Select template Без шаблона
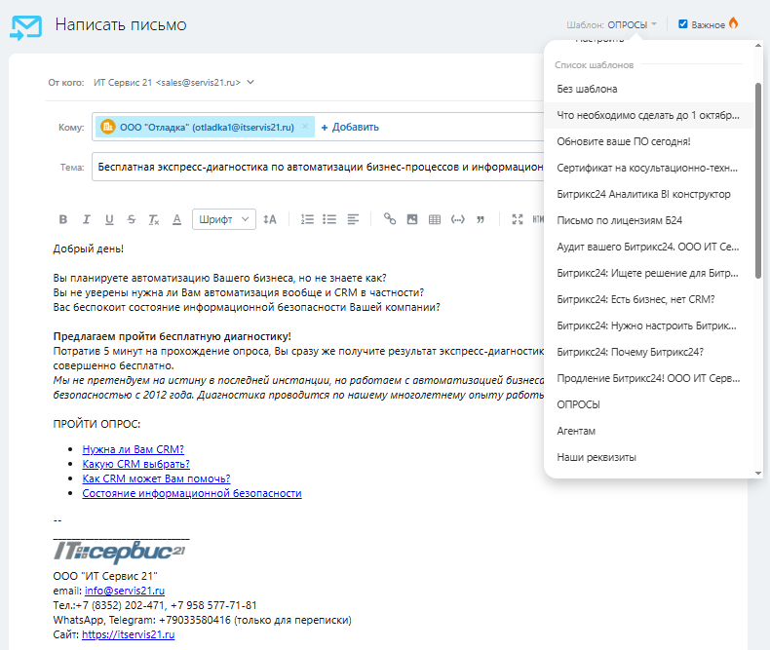The width and height of the screenshot is (770, 650). coord(648,89)
